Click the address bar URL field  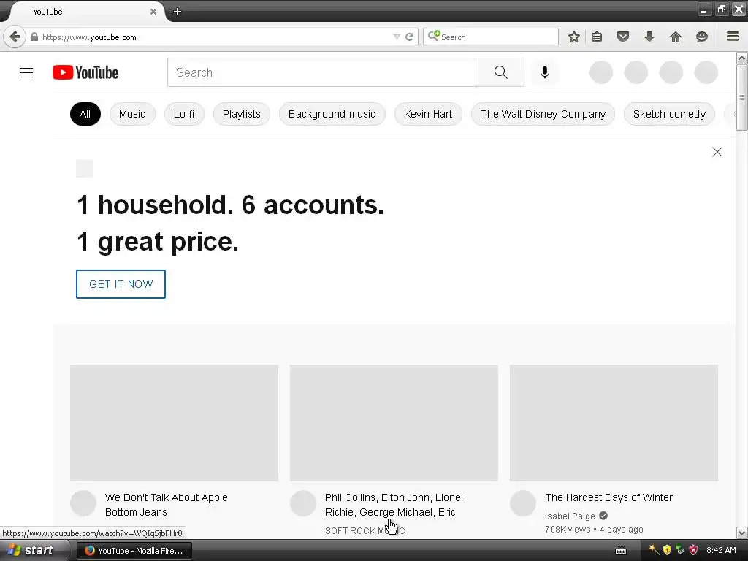coord(215,37)
